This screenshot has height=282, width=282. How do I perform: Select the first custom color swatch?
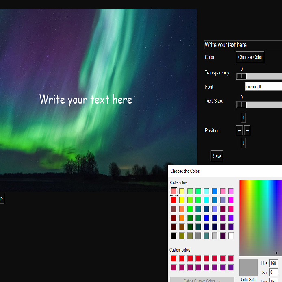coord(174,258)
